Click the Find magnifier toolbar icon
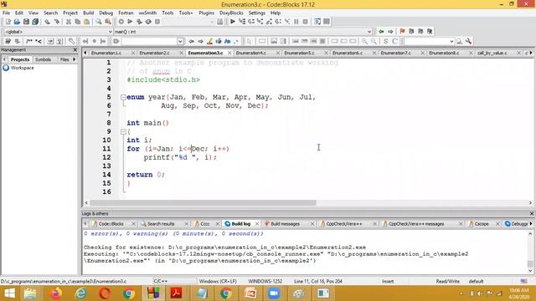This screenshot has width=536, height=301. tap(99, 22)
